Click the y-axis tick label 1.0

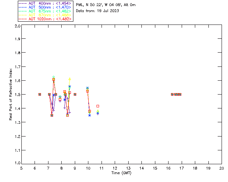pyautogui.click(x=17, y=163)
